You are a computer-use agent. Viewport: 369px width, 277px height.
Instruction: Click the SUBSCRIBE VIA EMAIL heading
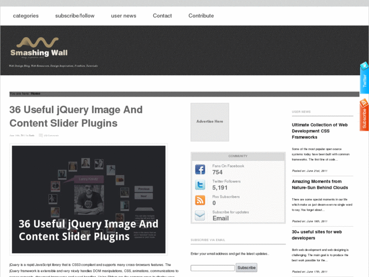tap(208, 240)
